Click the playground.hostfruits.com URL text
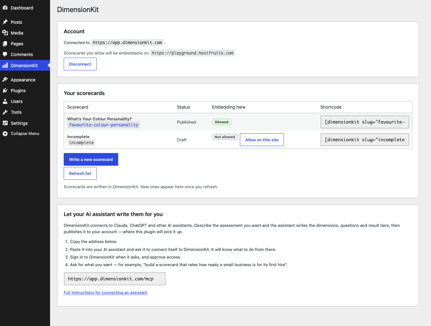The height and width of the screenshot is (326, 431). point(193,53)
